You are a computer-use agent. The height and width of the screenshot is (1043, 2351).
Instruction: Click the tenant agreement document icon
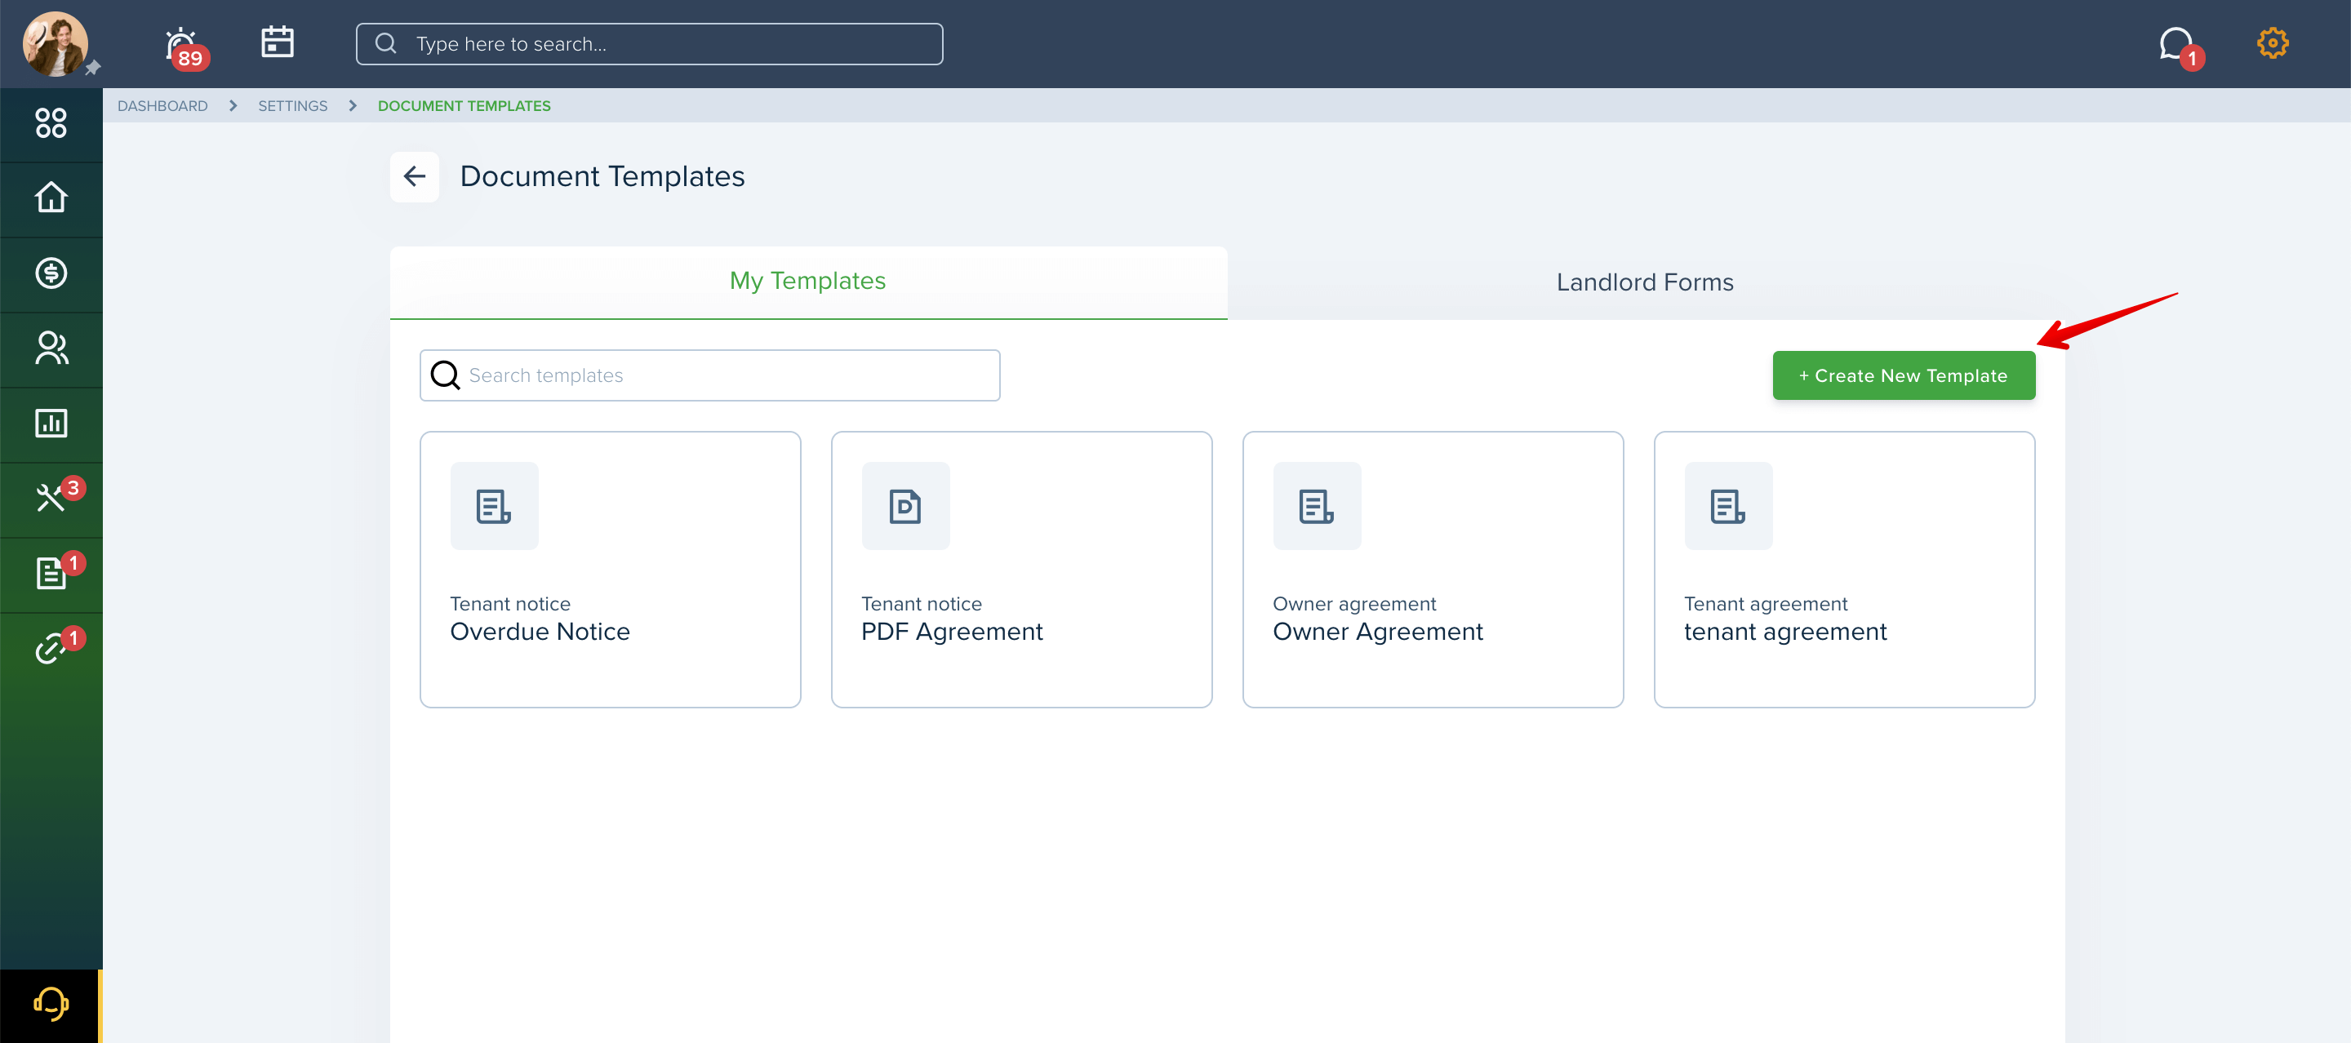point(1729,505)
